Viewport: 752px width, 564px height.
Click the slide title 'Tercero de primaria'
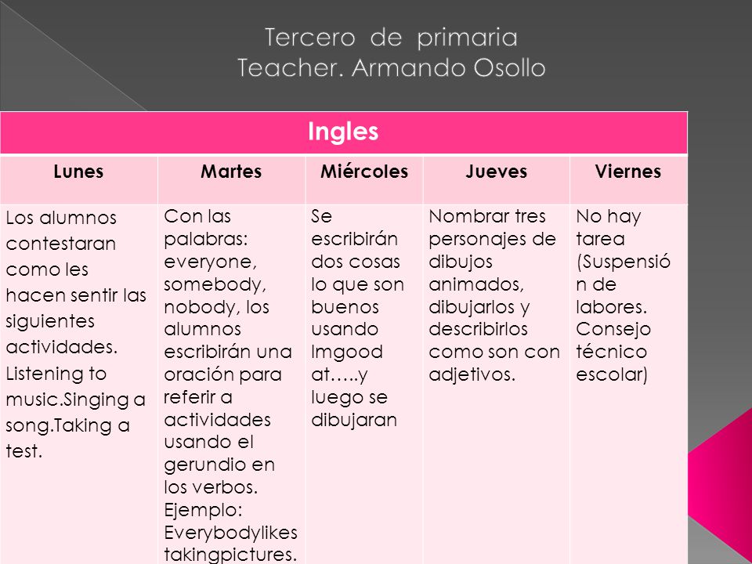tap(391, 38)
